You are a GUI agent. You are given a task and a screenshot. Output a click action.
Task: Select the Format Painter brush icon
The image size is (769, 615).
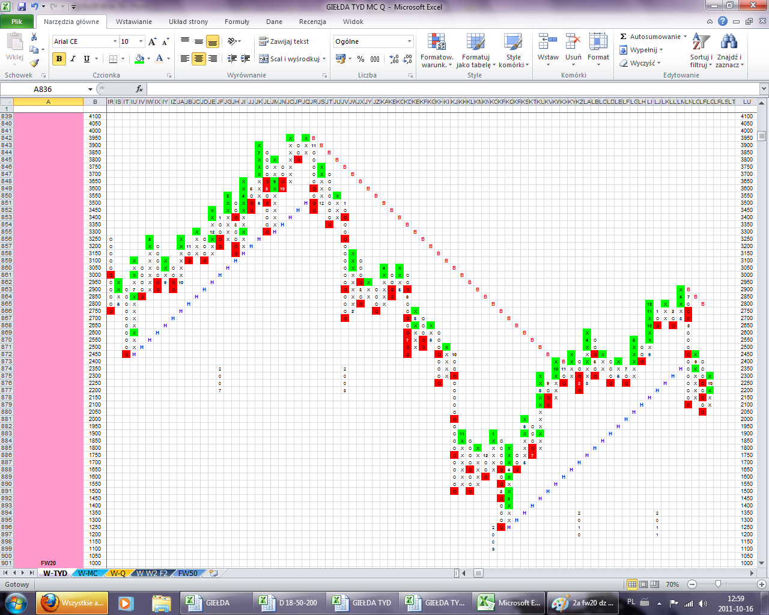[34, 62]
